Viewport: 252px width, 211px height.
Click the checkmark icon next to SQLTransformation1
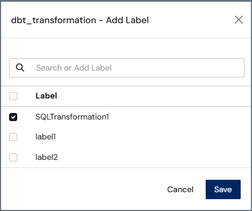click(x=13, y=117)
